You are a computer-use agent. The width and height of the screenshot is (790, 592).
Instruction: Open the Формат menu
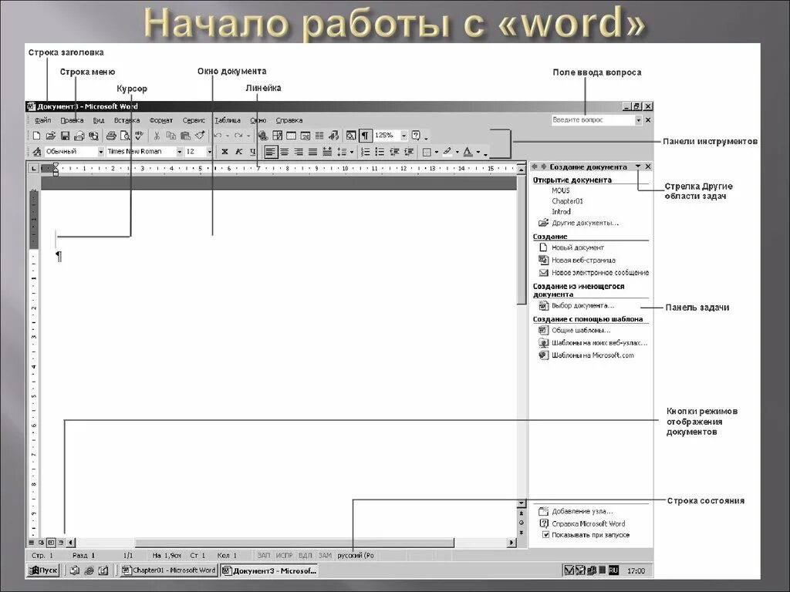(x=161, y=120)
